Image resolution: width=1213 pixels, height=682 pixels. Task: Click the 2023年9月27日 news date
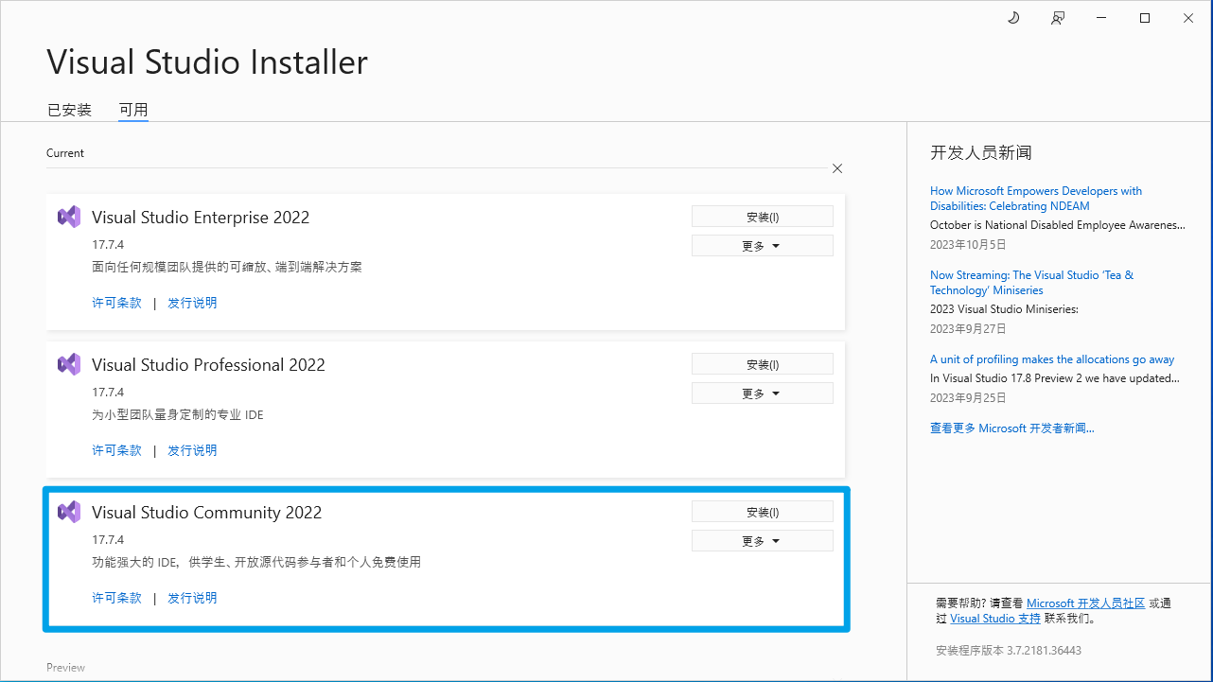pos(968,329)
